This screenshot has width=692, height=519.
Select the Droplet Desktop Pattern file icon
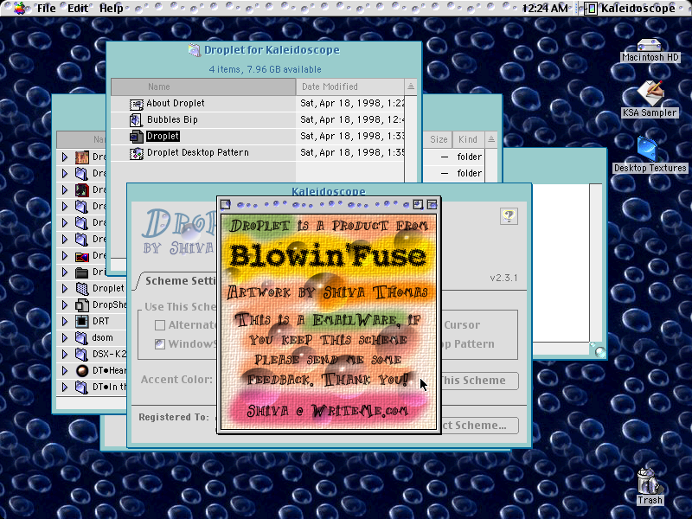[x=137, y=153]
